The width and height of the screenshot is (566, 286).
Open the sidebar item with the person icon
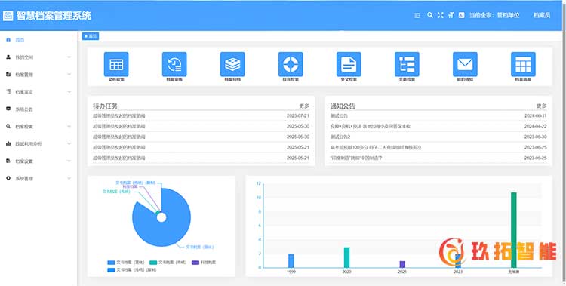(x=38, y=57)
